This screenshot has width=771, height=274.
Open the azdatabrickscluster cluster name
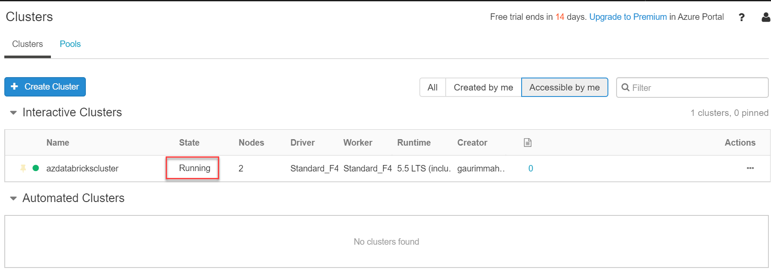(x=82, y=168)
